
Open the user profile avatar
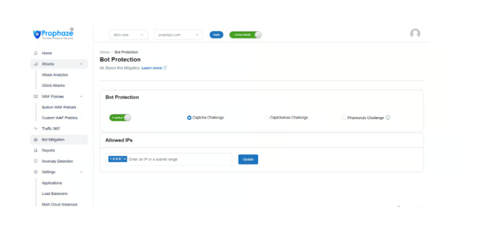pos(415,34)
